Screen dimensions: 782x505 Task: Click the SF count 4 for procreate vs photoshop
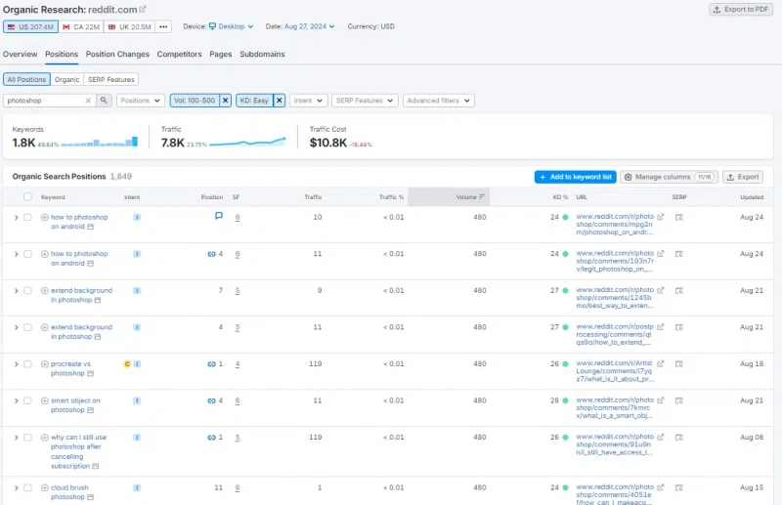pos(238,364)
